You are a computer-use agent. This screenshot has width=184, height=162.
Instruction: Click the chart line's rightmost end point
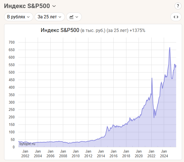pos(176,65)
